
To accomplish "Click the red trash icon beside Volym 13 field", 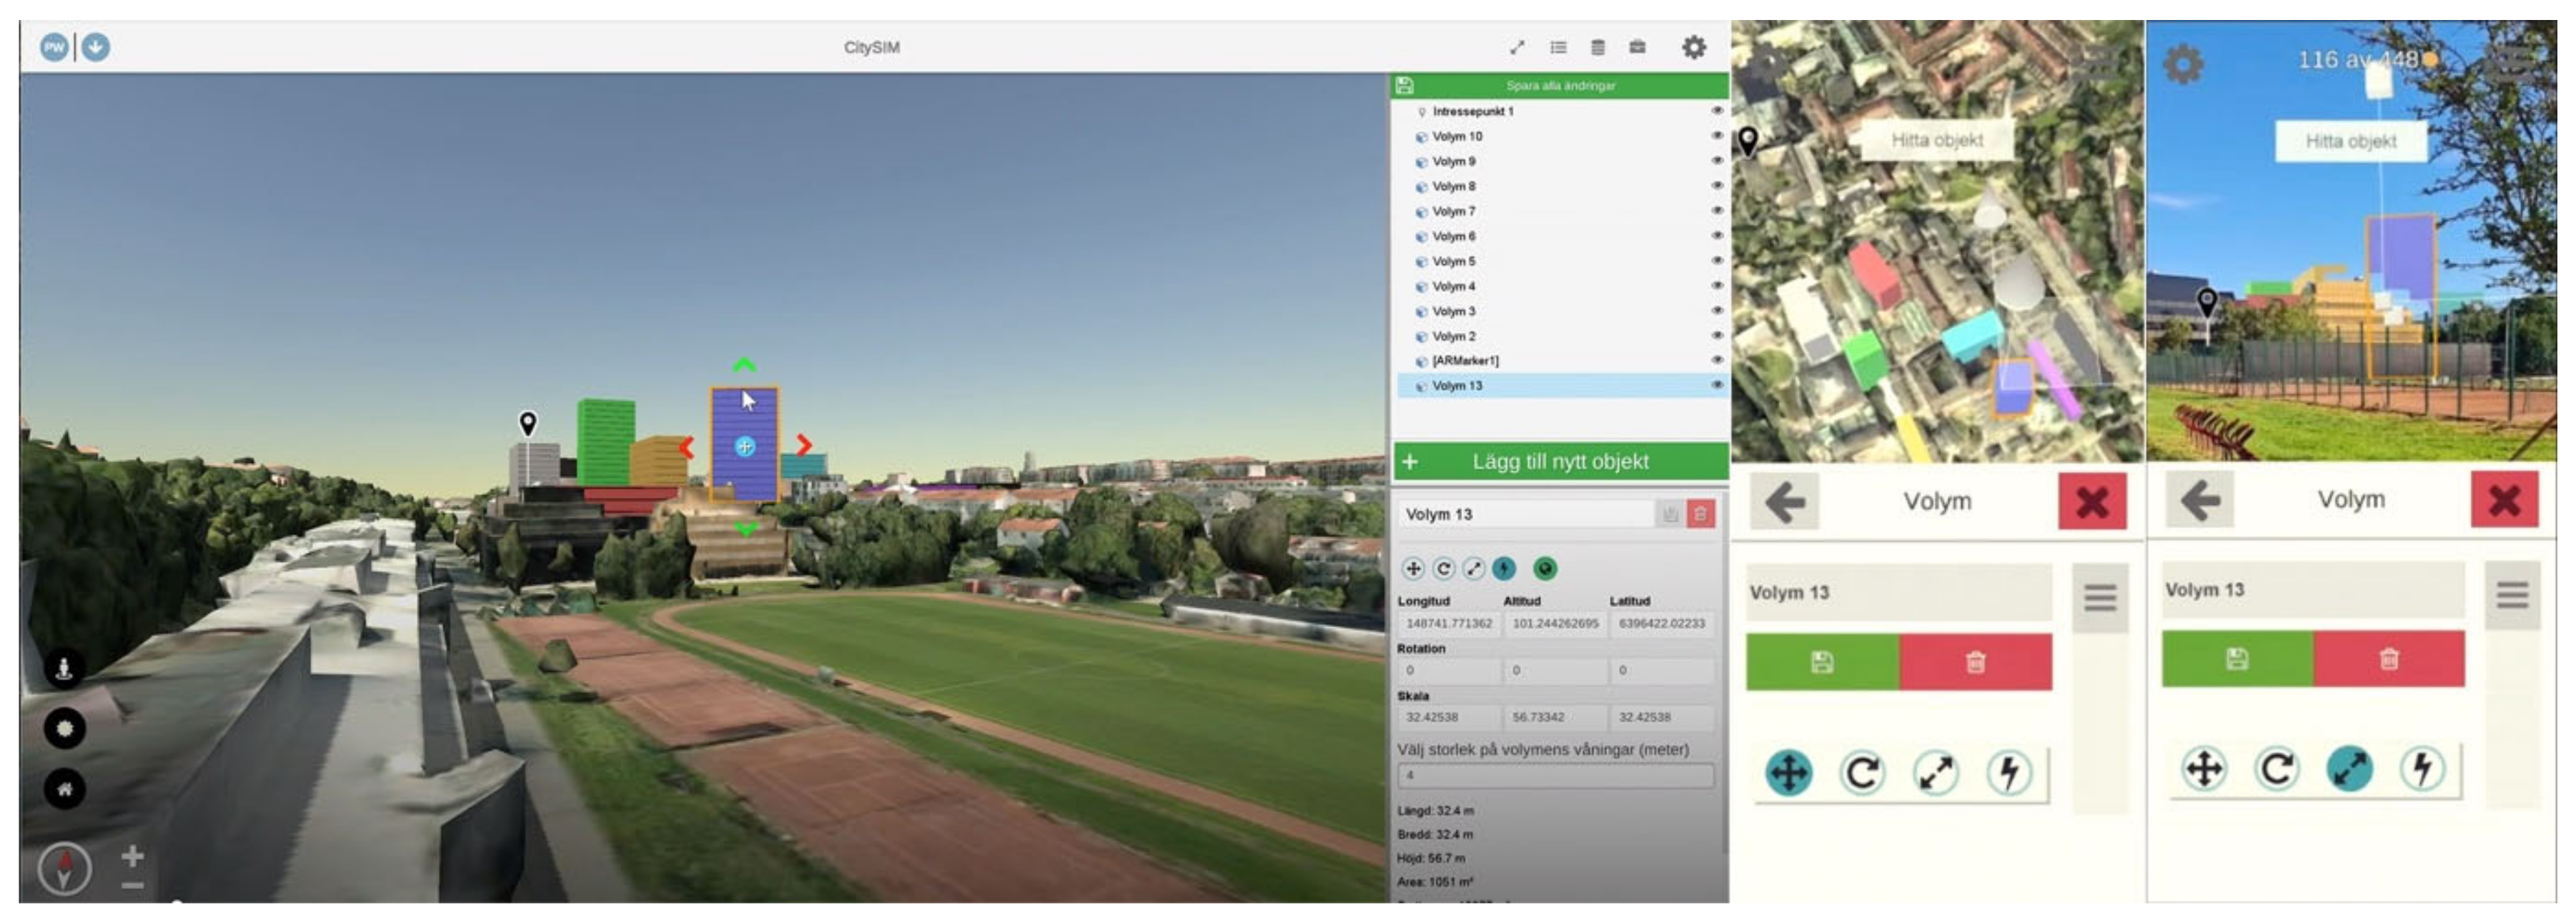I will (x=1700, y=514).
